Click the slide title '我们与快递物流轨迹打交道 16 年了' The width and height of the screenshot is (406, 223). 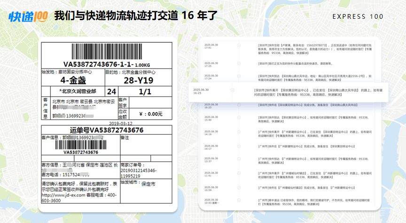[136, 15]
